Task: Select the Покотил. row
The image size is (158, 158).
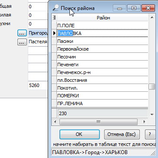Action: coord(102,88)
